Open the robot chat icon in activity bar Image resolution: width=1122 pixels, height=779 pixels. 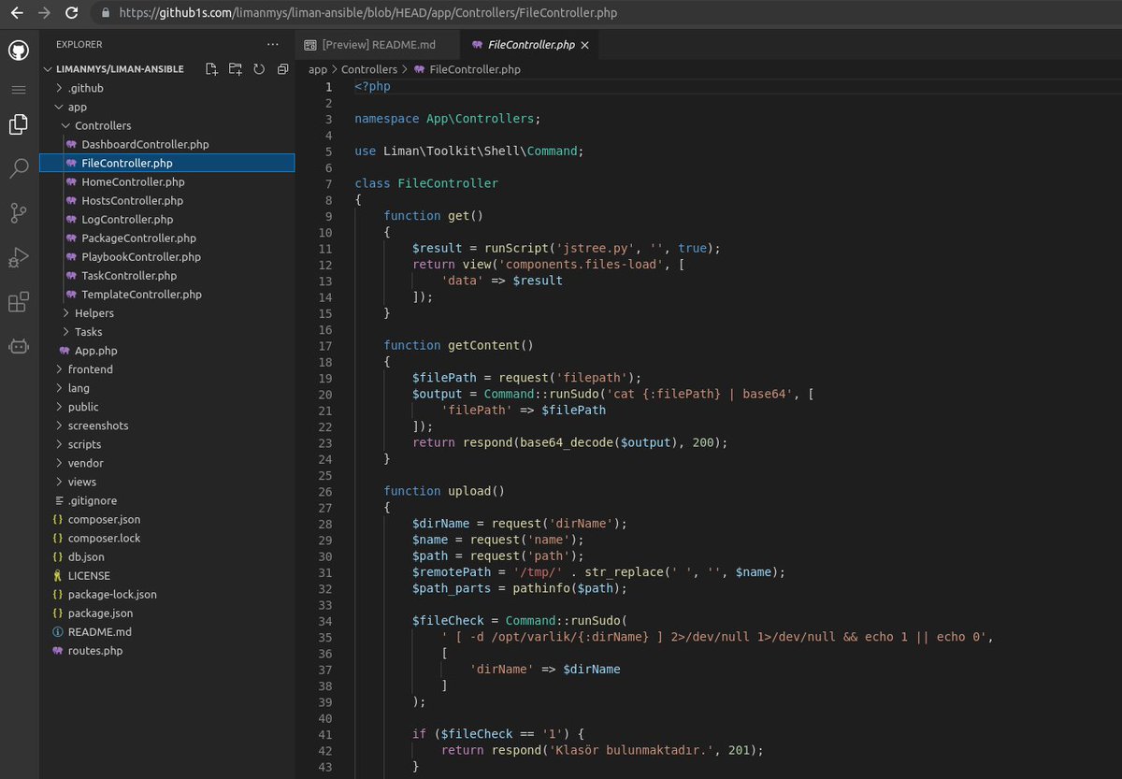[x=19, y=346]
